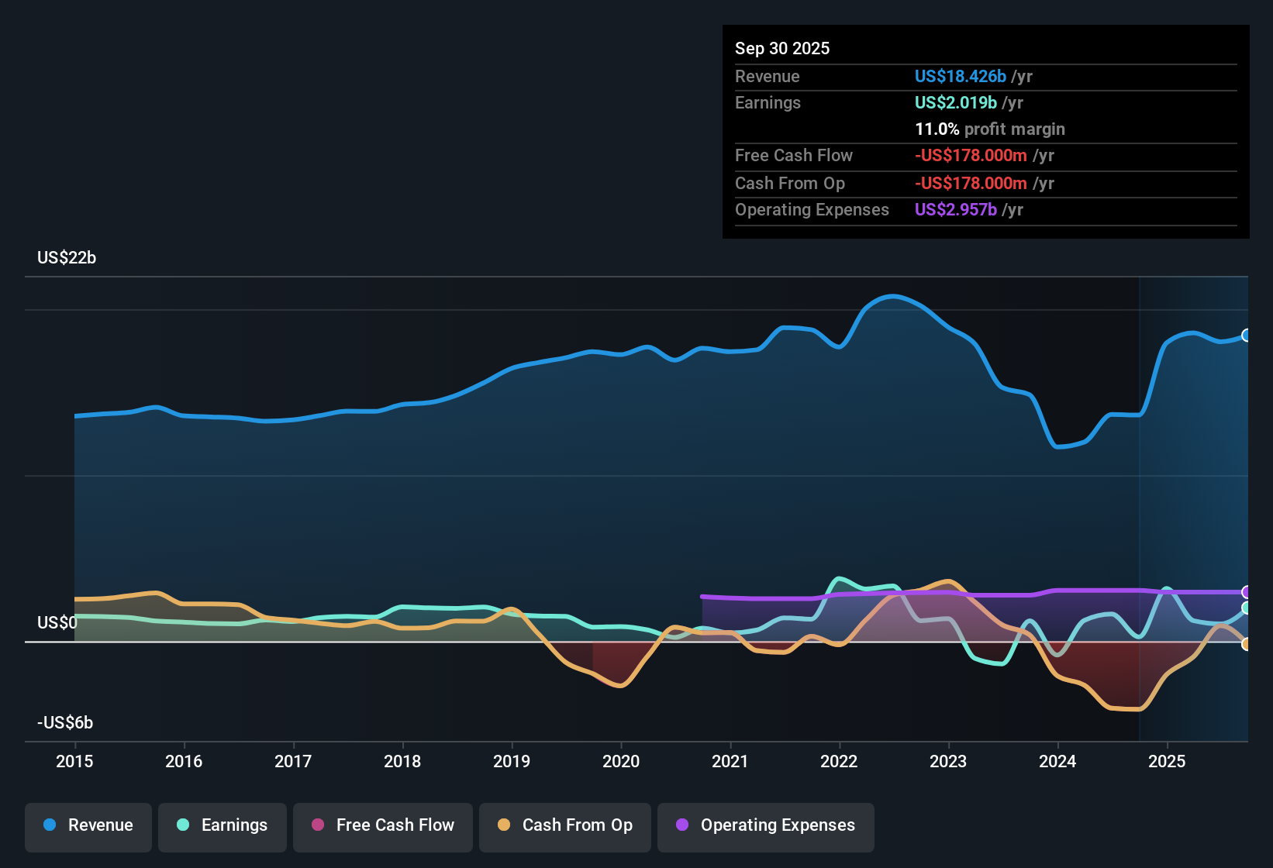Select the Revenue endpoint marker on the chart

point(1246,336)
